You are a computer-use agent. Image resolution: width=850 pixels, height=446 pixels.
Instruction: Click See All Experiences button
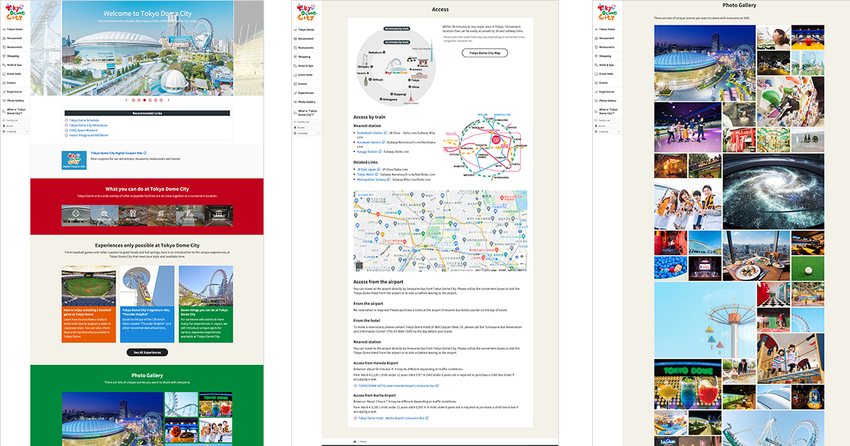(147, 352)
